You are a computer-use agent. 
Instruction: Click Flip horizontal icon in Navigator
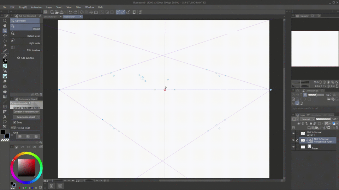click(x=333, y=86)
